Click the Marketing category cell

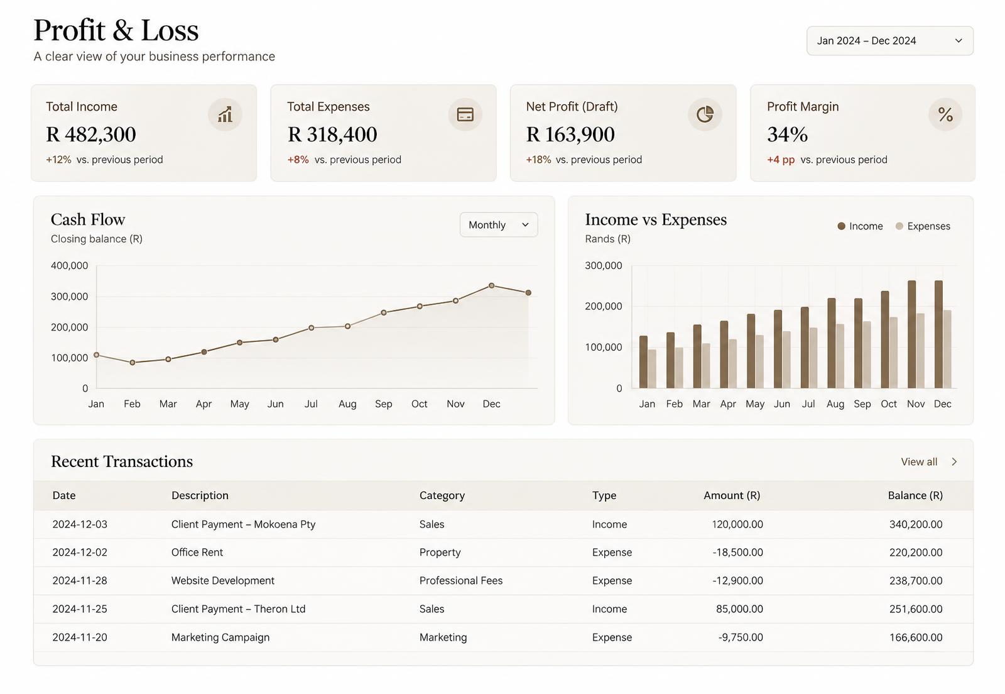pos(443,637)
